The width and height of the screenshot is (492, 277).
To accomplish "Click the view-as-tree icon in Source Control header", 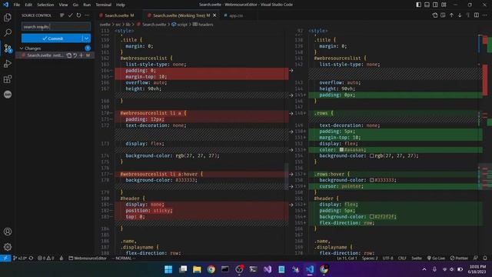I will pos(61,15).
